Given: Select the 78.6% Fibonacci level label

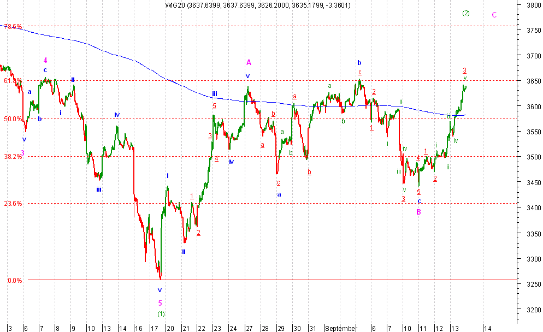Looking at the screenshot, I should tap(13, 26).
